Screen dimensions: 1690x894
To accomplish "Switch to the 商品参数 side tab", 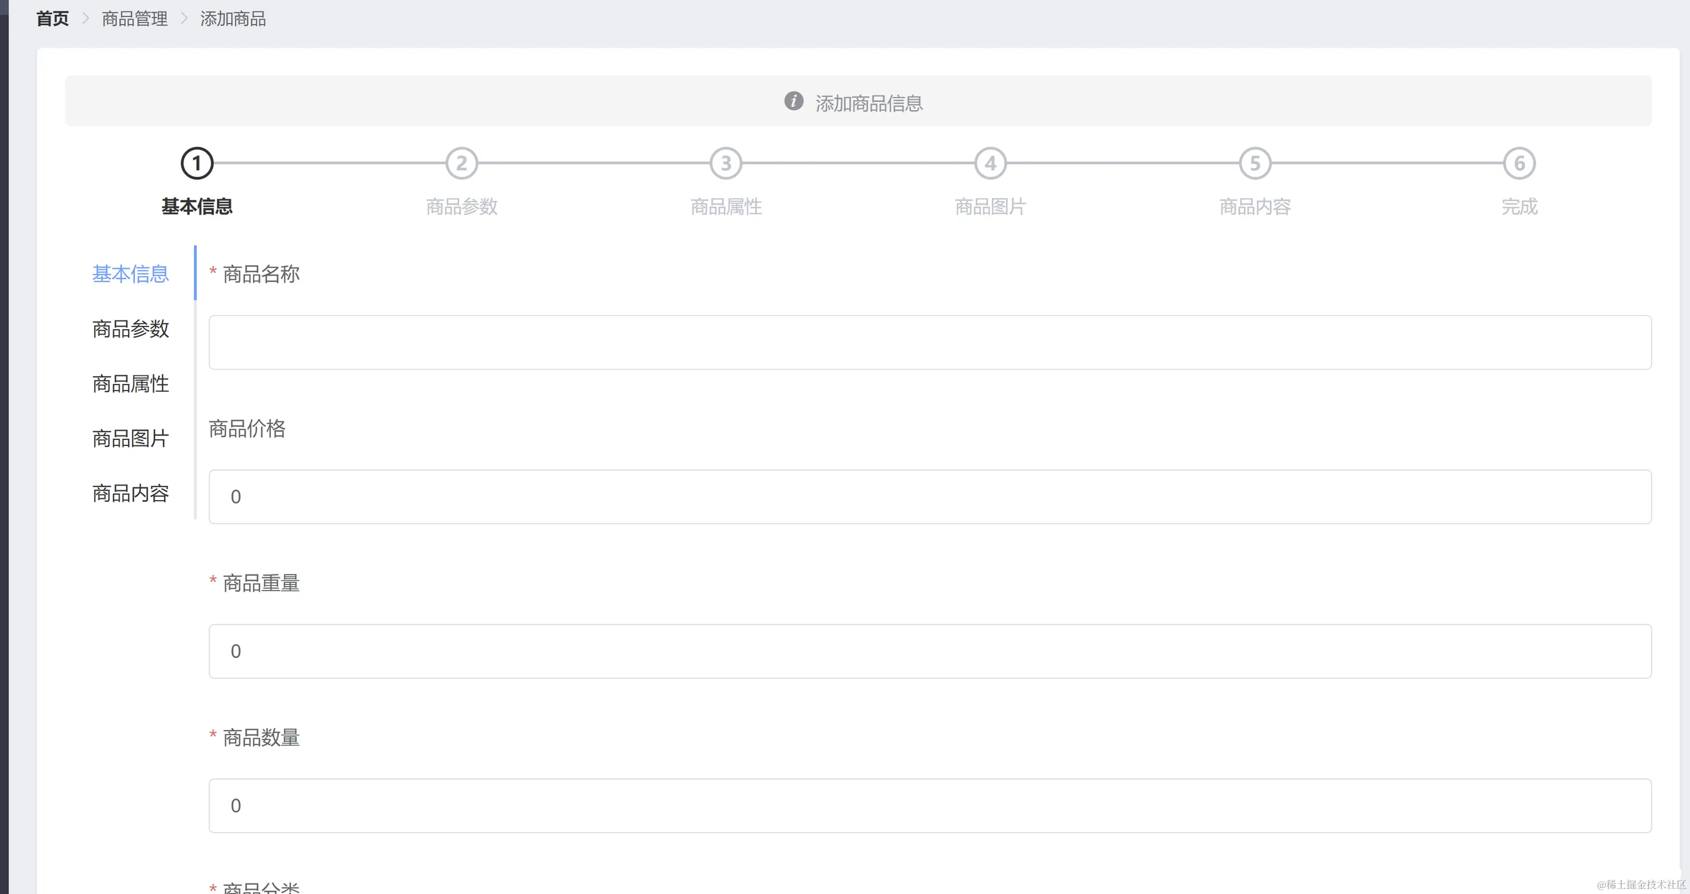I will pos(131,329).
